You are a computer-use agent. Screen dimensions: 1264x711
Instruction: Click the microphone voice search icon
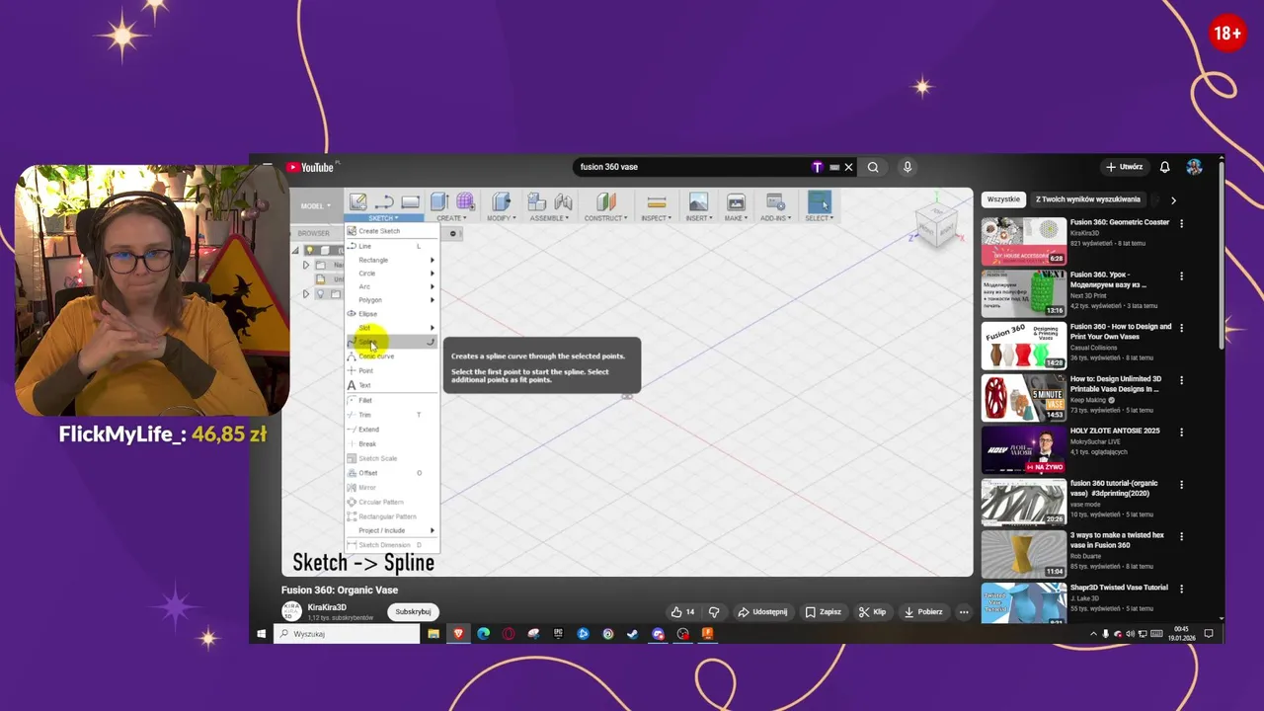click(x=908, y=167)
